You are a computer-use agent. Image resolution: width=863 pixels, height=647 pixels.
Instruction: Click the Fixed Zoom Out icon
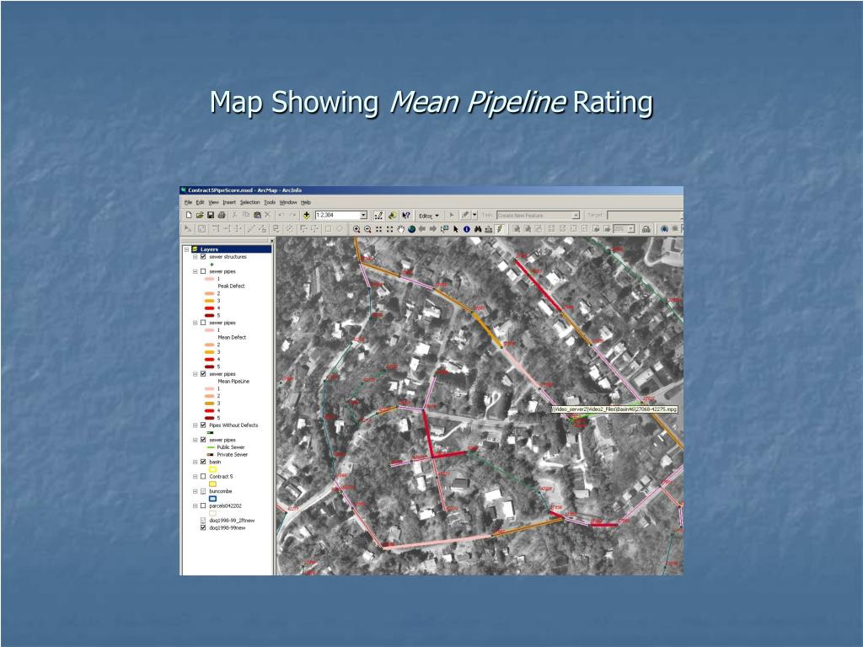click(389, 229)
